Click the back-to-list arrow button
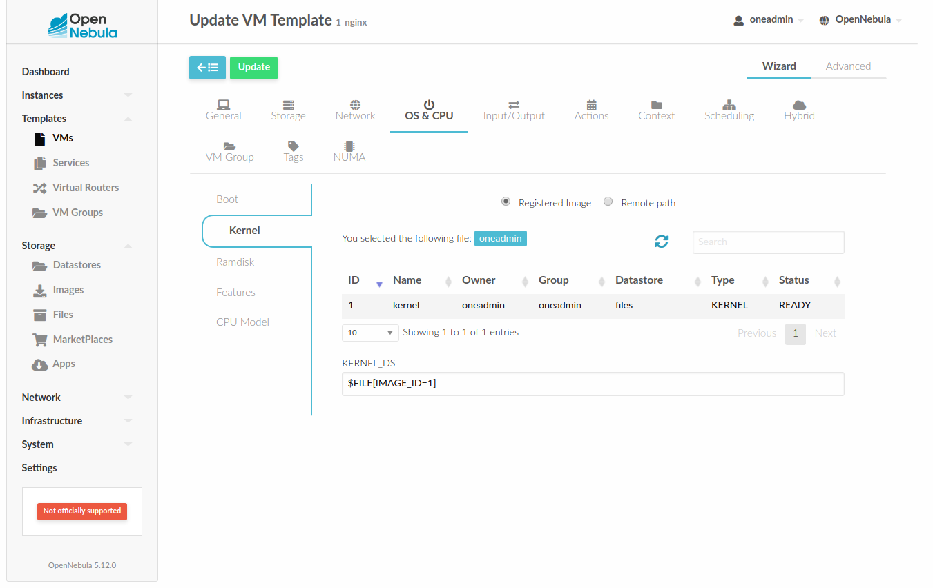This screenshot has width=933, height=588. 207,68
